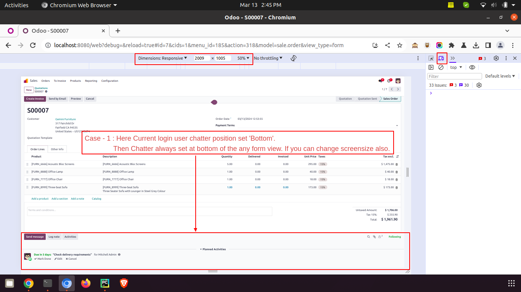Open console settings gear next to issues
The image size is (521, 292).
pos(479,85)
